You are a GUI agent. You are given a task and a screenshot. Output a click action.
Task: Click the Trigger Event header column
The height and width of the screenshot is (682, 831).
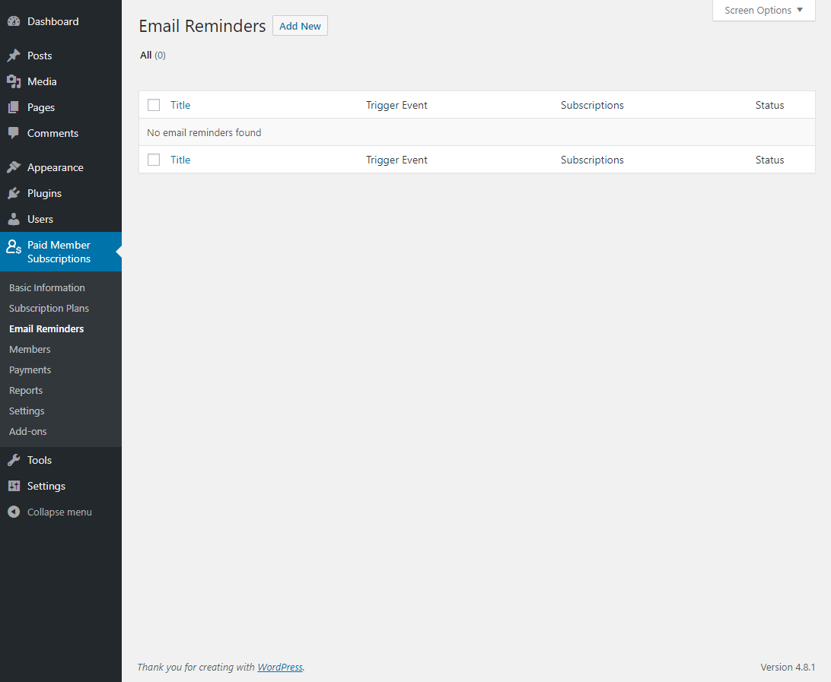(396, 105)
